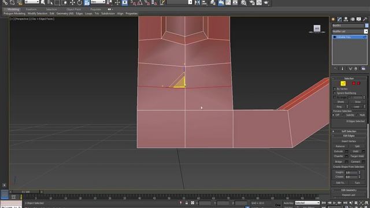Click Go to Start playback icon
Screen dimensions: 370x208
pyautogui.click(x=324, y=203)
